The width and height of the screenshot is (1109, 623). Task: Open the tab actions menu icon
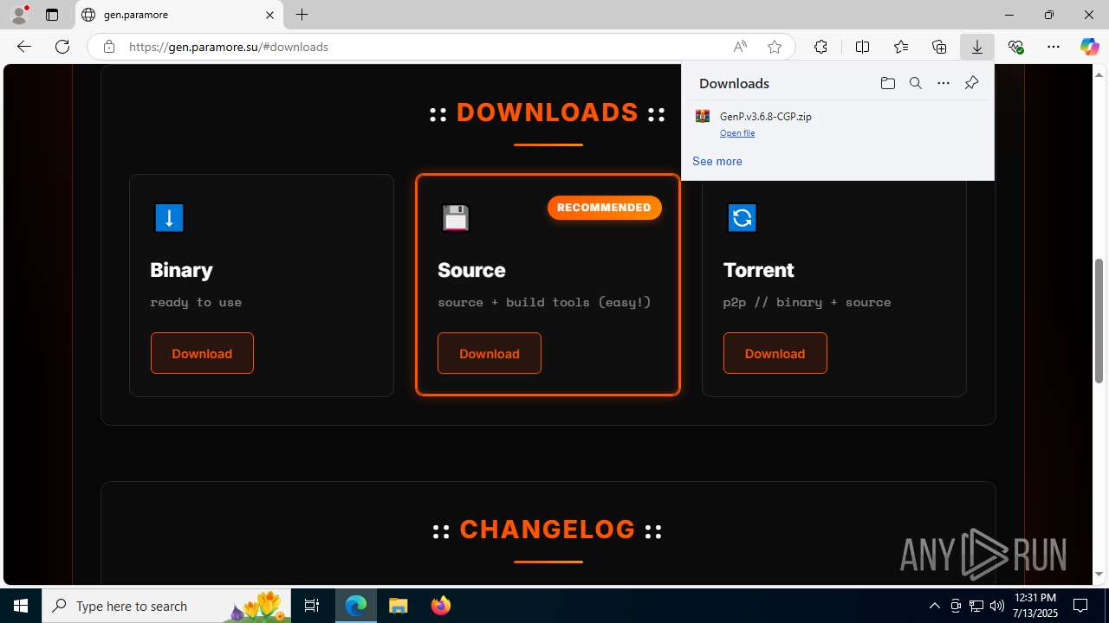tap(52, 15)
